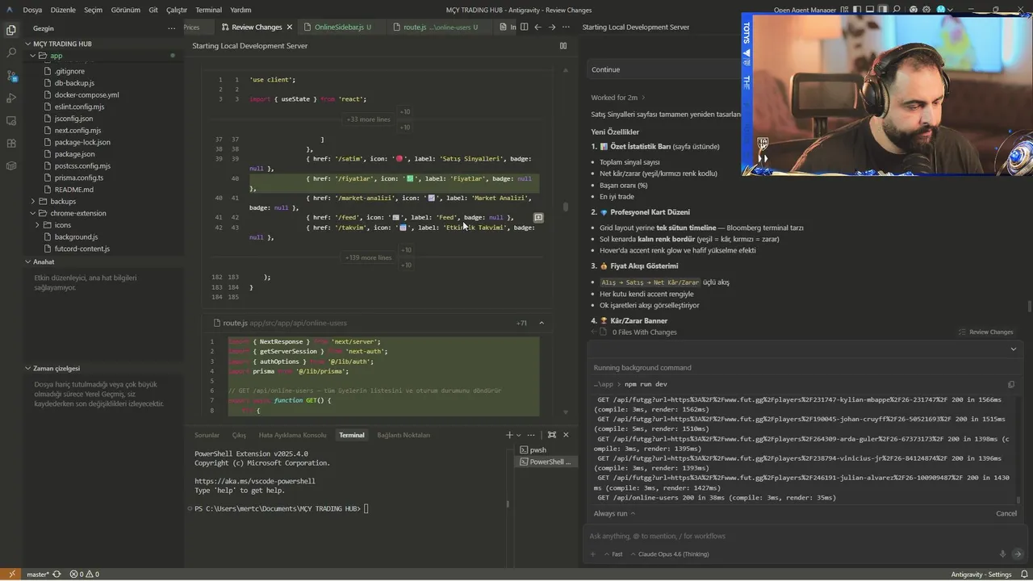Open docker-compose.yml file
1033x581 pixels.
click(86, 94)
